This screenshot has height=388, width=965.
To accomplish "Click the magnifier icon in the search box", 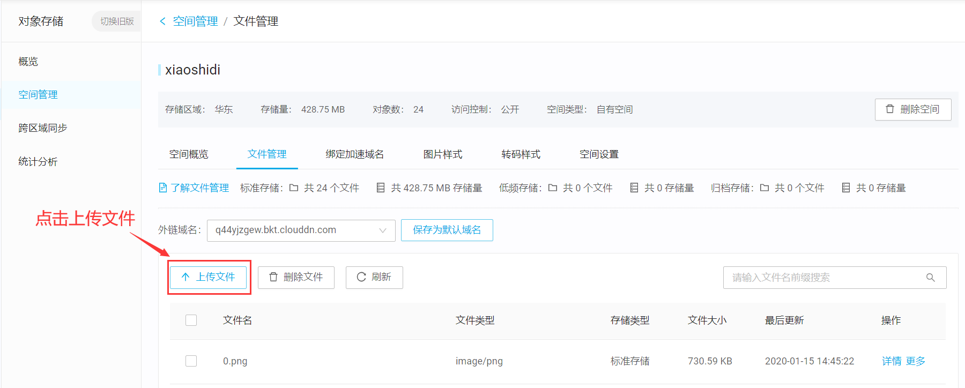I will pyautogui.click(x=931, y=278).
